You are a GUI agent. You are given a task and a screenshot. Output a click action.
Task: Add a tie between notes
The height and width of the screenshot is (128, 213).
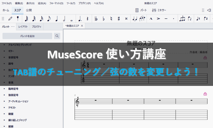tap(135, 19)
